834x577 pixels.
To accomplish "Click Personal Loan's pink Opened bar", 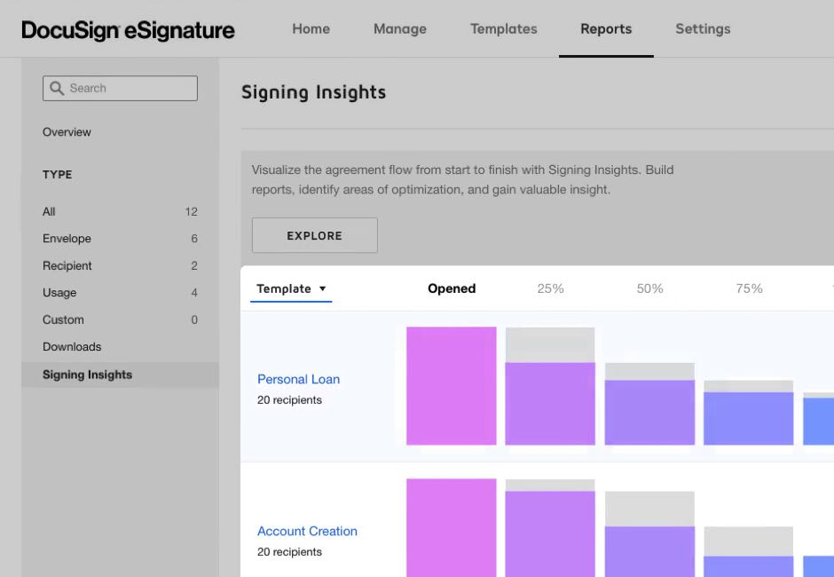I will coord(451,385).
